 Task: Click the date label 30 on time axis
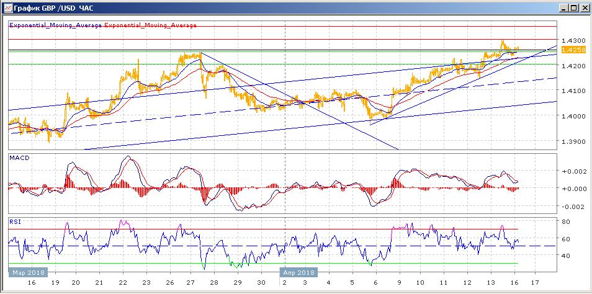261,283
